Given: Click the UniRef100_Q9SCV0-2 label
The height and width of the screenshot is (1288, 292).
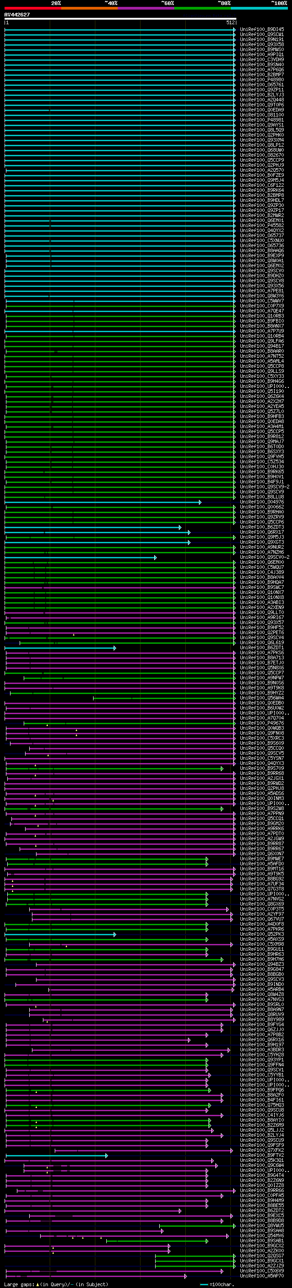Looking at the screenshot, I should pyautogui.click(x=265, y=557).
